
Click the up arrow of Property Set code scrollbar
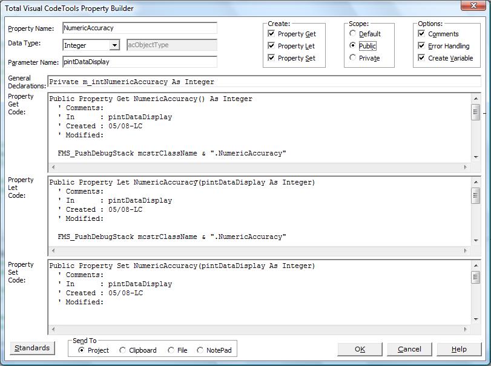coord(476,266)
